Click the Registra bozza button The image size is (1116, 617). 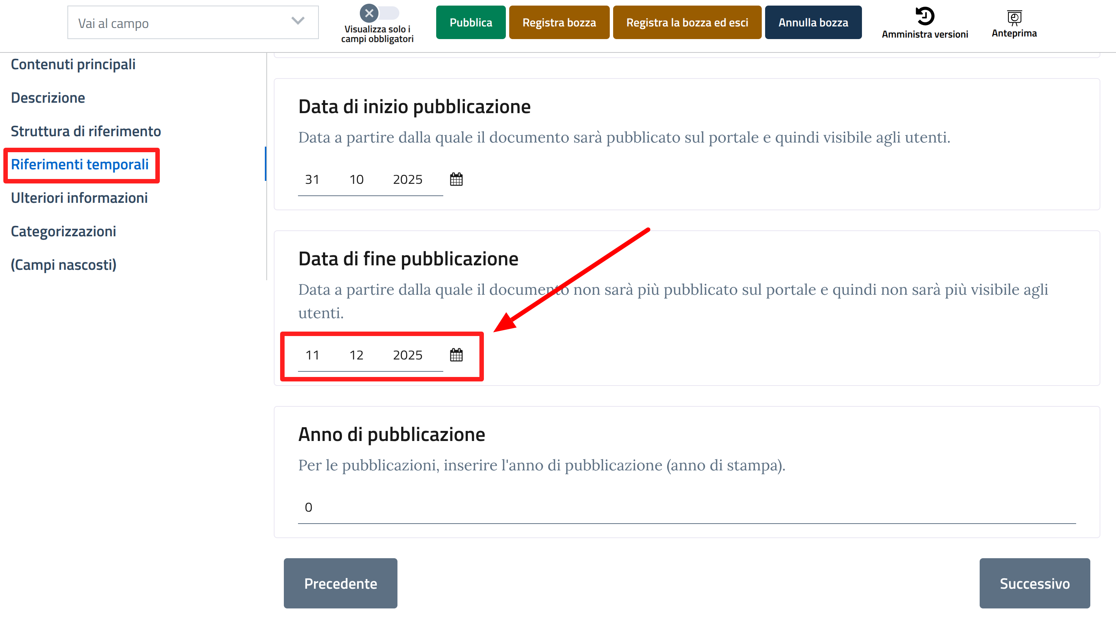(x=559, y=22)
